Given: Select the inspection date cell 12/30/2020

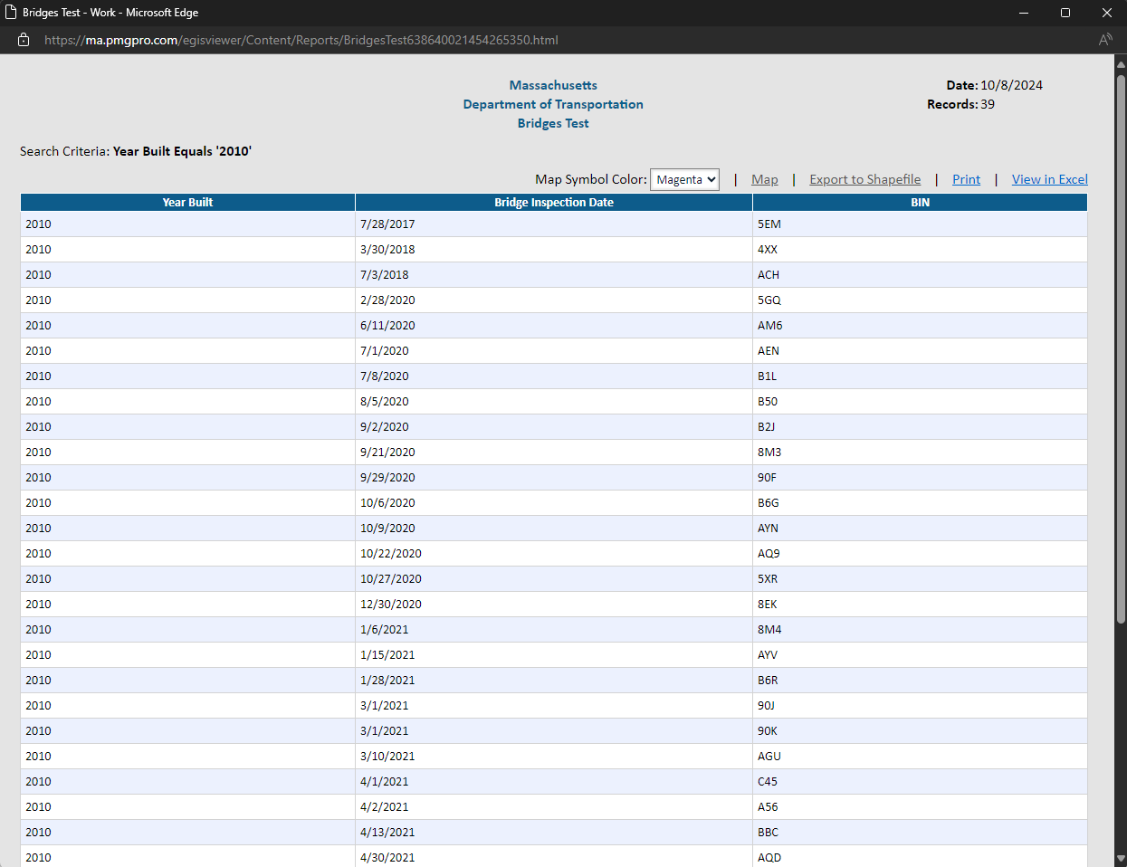Looking at the screenshot, I should click(391, 605).
